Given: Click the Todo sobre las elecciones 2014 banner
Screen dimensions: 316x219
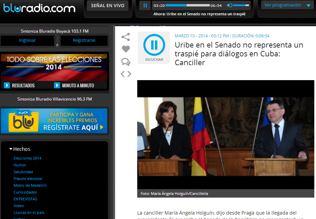Looking at the screenshot, I should coord(54,71).
